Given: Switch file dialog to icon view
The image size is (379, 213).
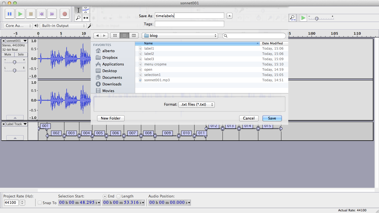Looking at the screenshot, I should coord(115,35).
